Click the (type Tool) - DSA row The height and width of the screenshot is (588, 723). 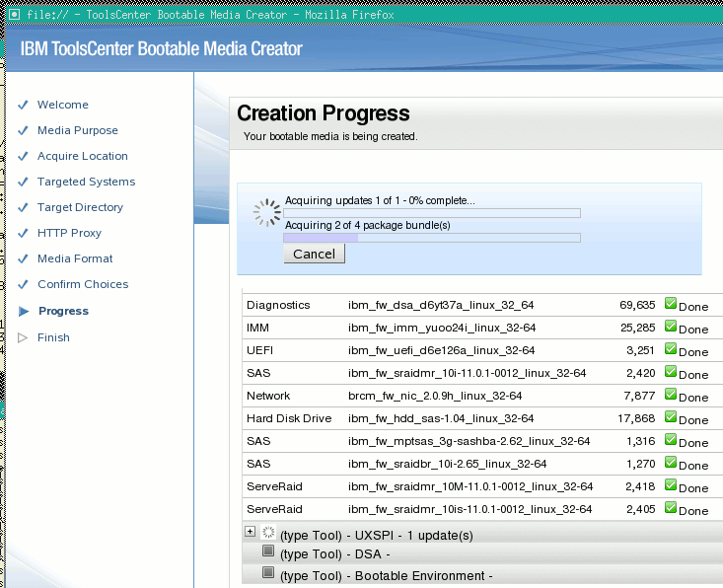coord(482,553)
